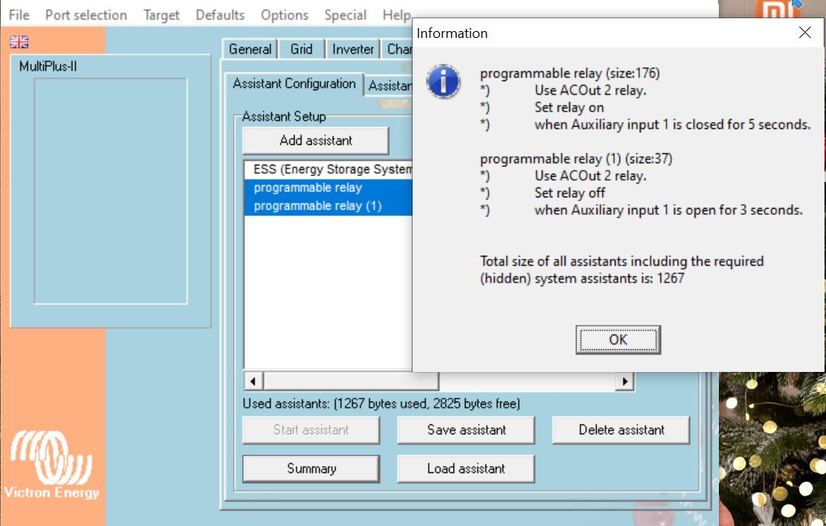Select the Assistant Configuration tab

tap(294, 83)
